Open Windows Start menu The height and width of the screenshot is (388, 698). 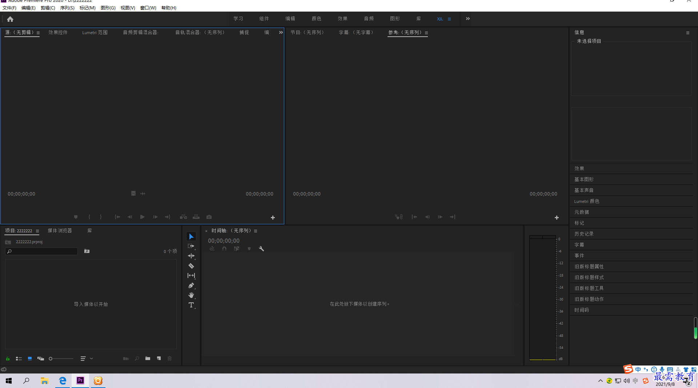tap(9, 380)
